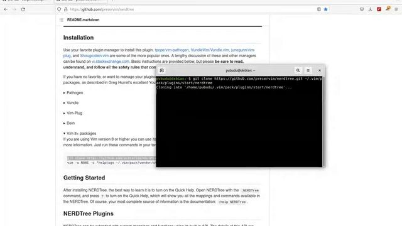The width and height of the screenshot is (402, 226).
Task: Toggle reader view in the address bar
Action: pyautogui.click(x=318, y=9)
